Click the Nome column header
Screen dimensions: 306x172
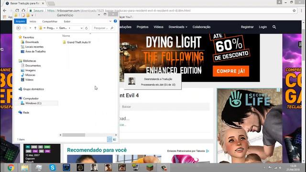pos(66,36)
